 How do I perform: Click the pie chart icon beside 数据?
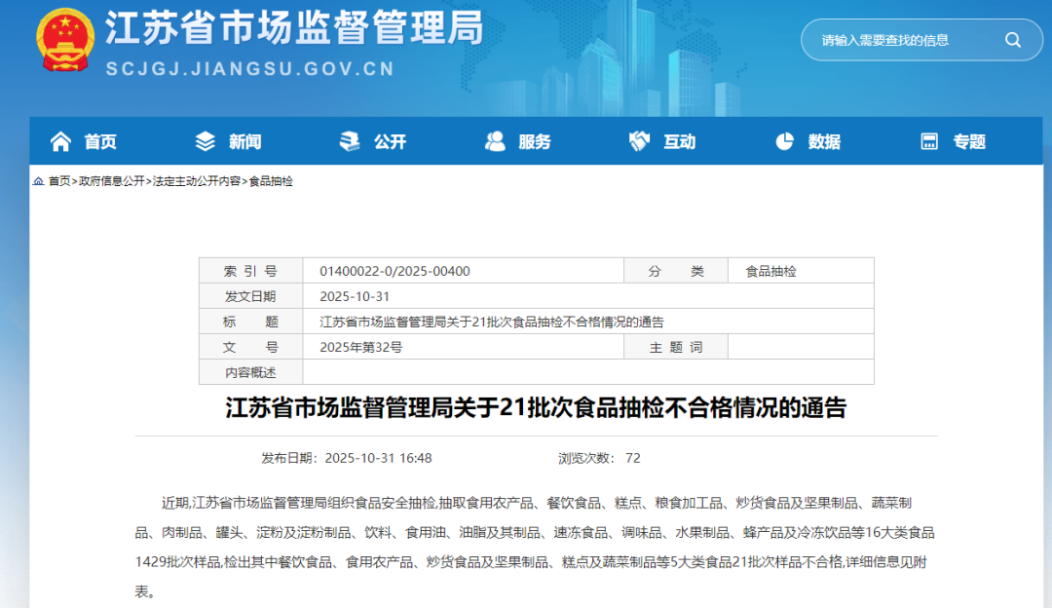[784, 142]
